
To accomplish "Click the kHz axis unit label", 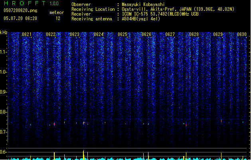I will click(x=4, y=32).
